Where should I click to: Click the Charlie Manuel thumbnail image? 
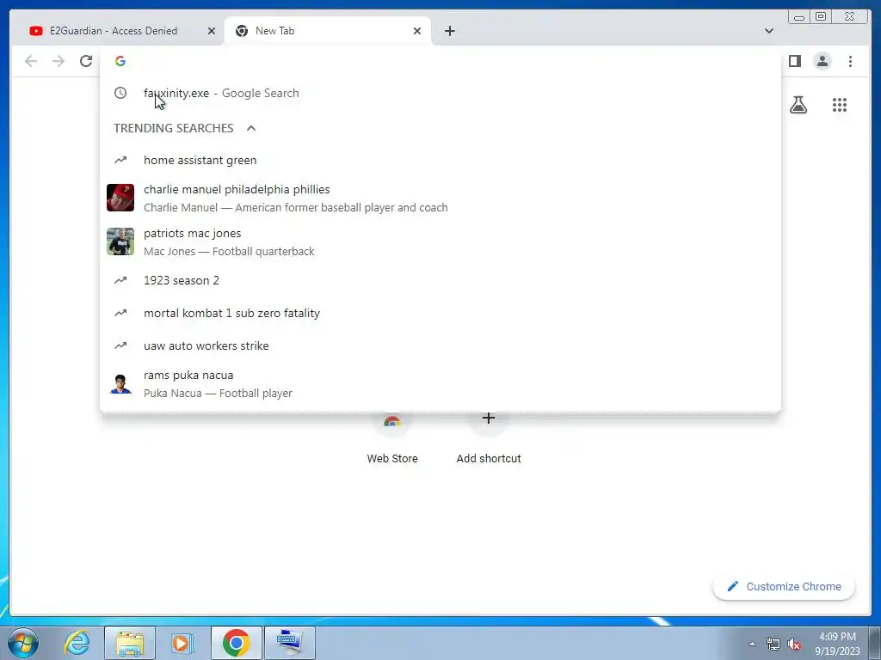pos(120,198)
